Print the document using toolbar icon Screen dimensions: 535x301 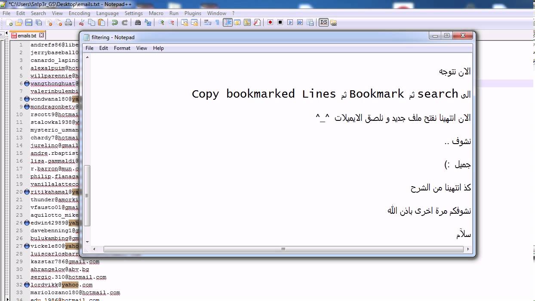click(68, 22)
